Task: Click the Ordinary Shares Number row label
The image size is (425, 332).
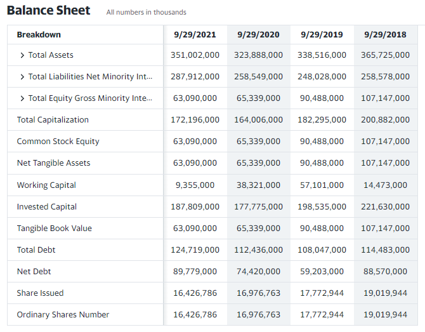Action: (x=63, y=315)
